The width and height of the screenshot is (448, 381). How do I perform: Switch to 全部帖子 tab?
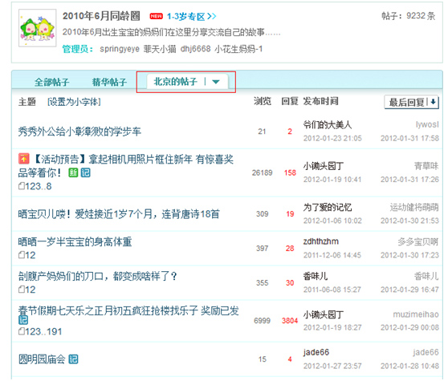click(51, 82)
